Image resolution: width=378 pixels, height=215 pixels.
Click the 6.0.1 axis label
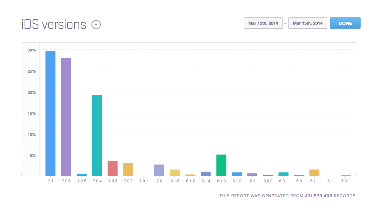pos(283,181)
